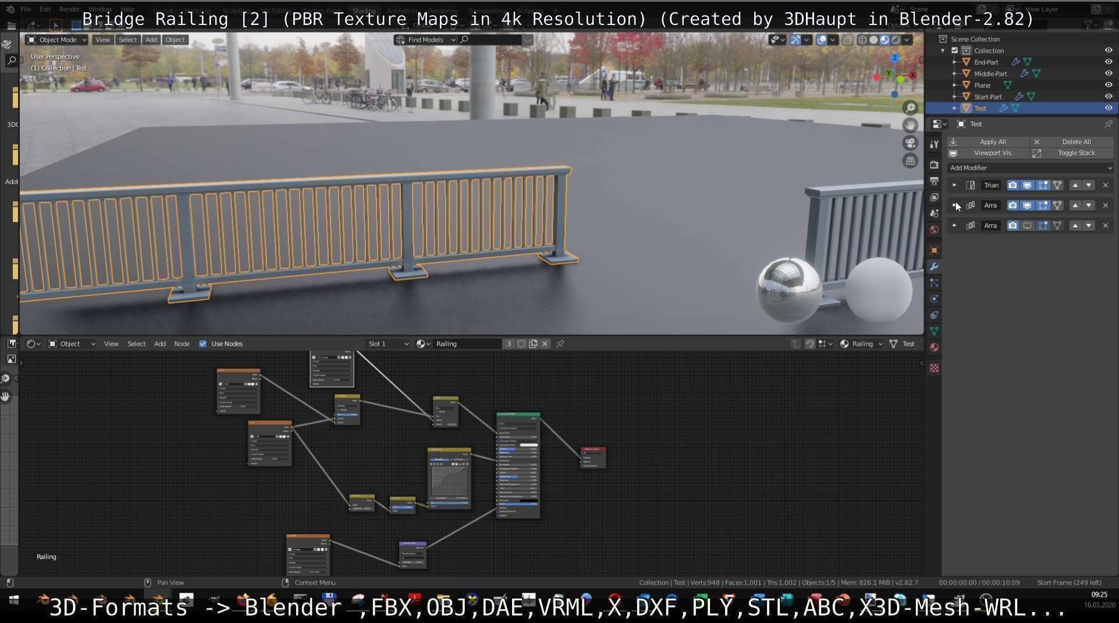The image size is (1119, 623).
Task: Toggle render visibility of Trian modifier
Action: point(1013,185)
